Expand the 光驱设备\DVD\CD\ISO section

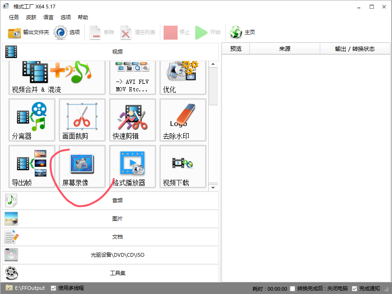[x=110, y=255]
